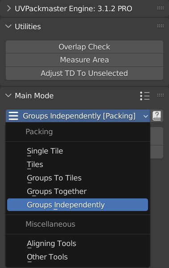Switch to Aligning Tools mode
Image resolution: width=169 pixels, height=268 pixels.
(x=78, y=244)
